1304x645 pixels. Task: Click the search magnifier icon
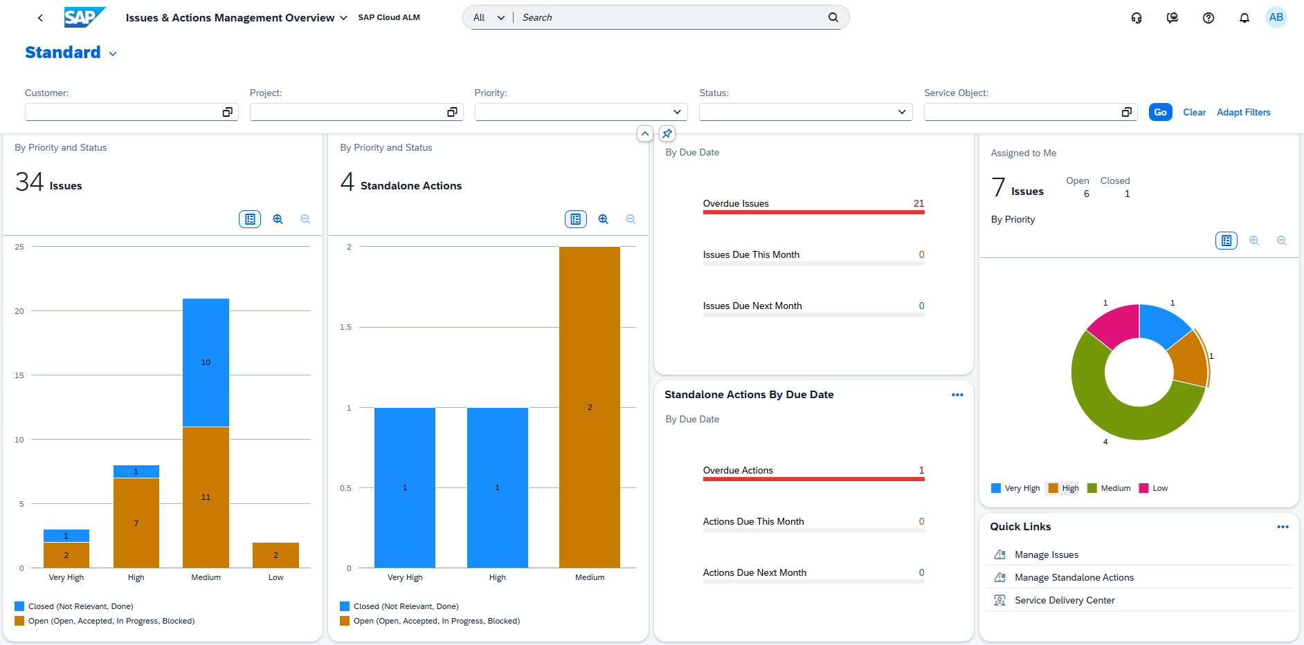[833, 17]
